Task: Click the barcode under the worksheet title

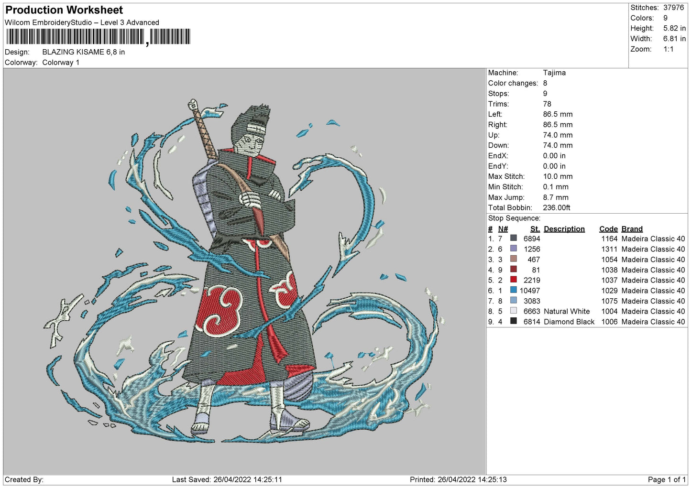Action: (x=99, y=37)
